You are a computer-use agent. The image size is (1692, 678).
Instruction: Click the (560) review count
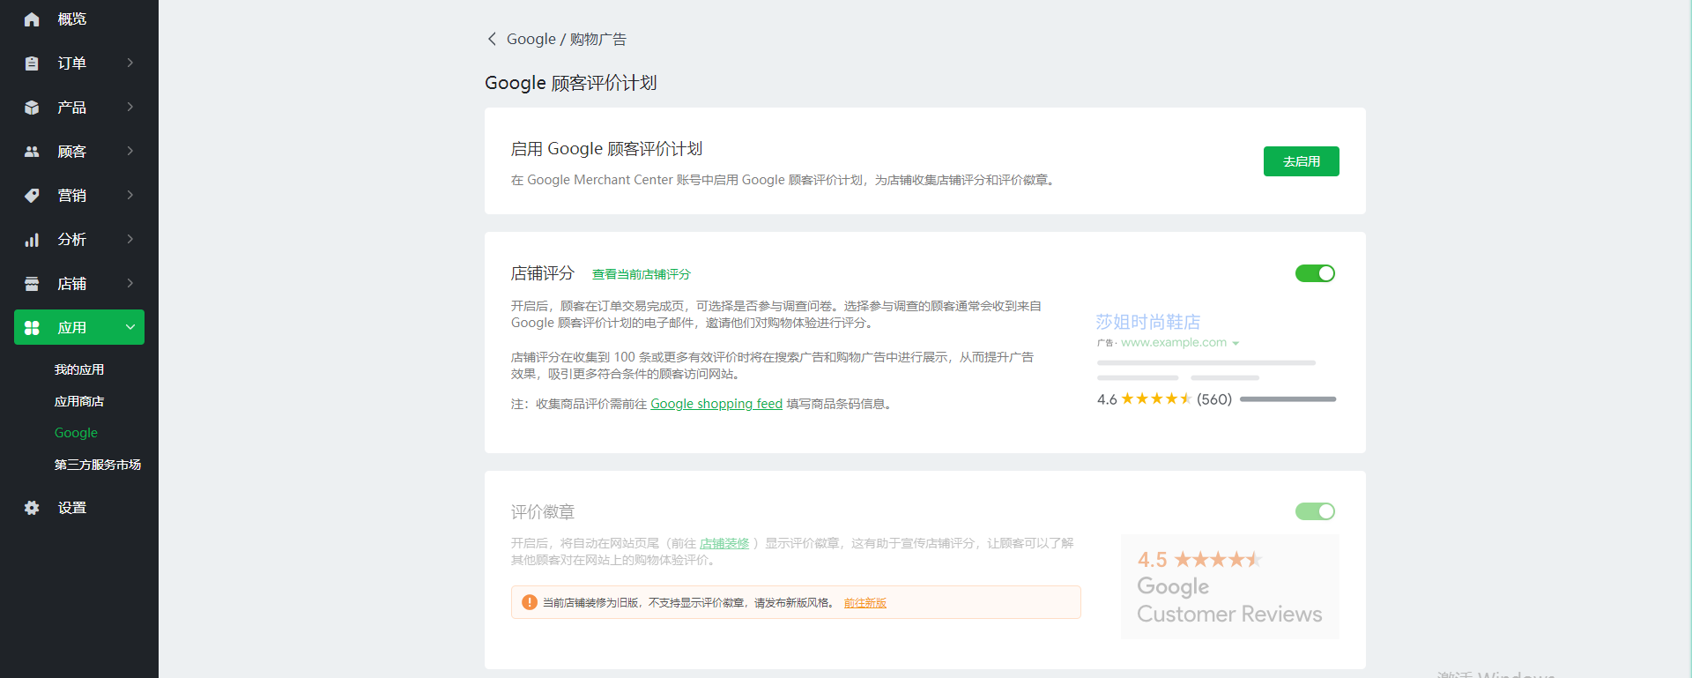(x=1214, y=399)
